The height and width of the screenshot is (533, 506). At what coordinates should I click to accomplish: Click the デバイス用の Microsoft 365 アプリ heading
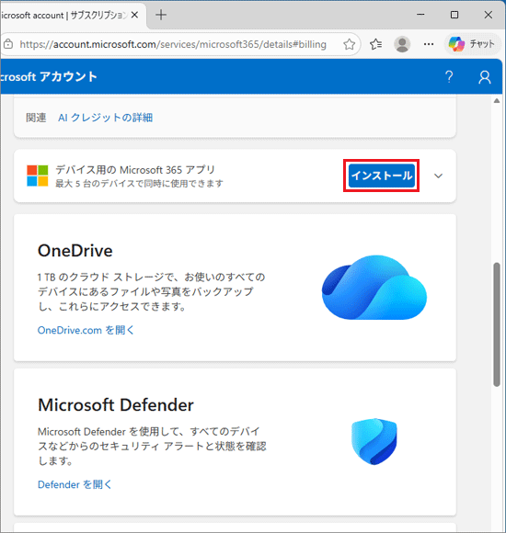[135, 170]
